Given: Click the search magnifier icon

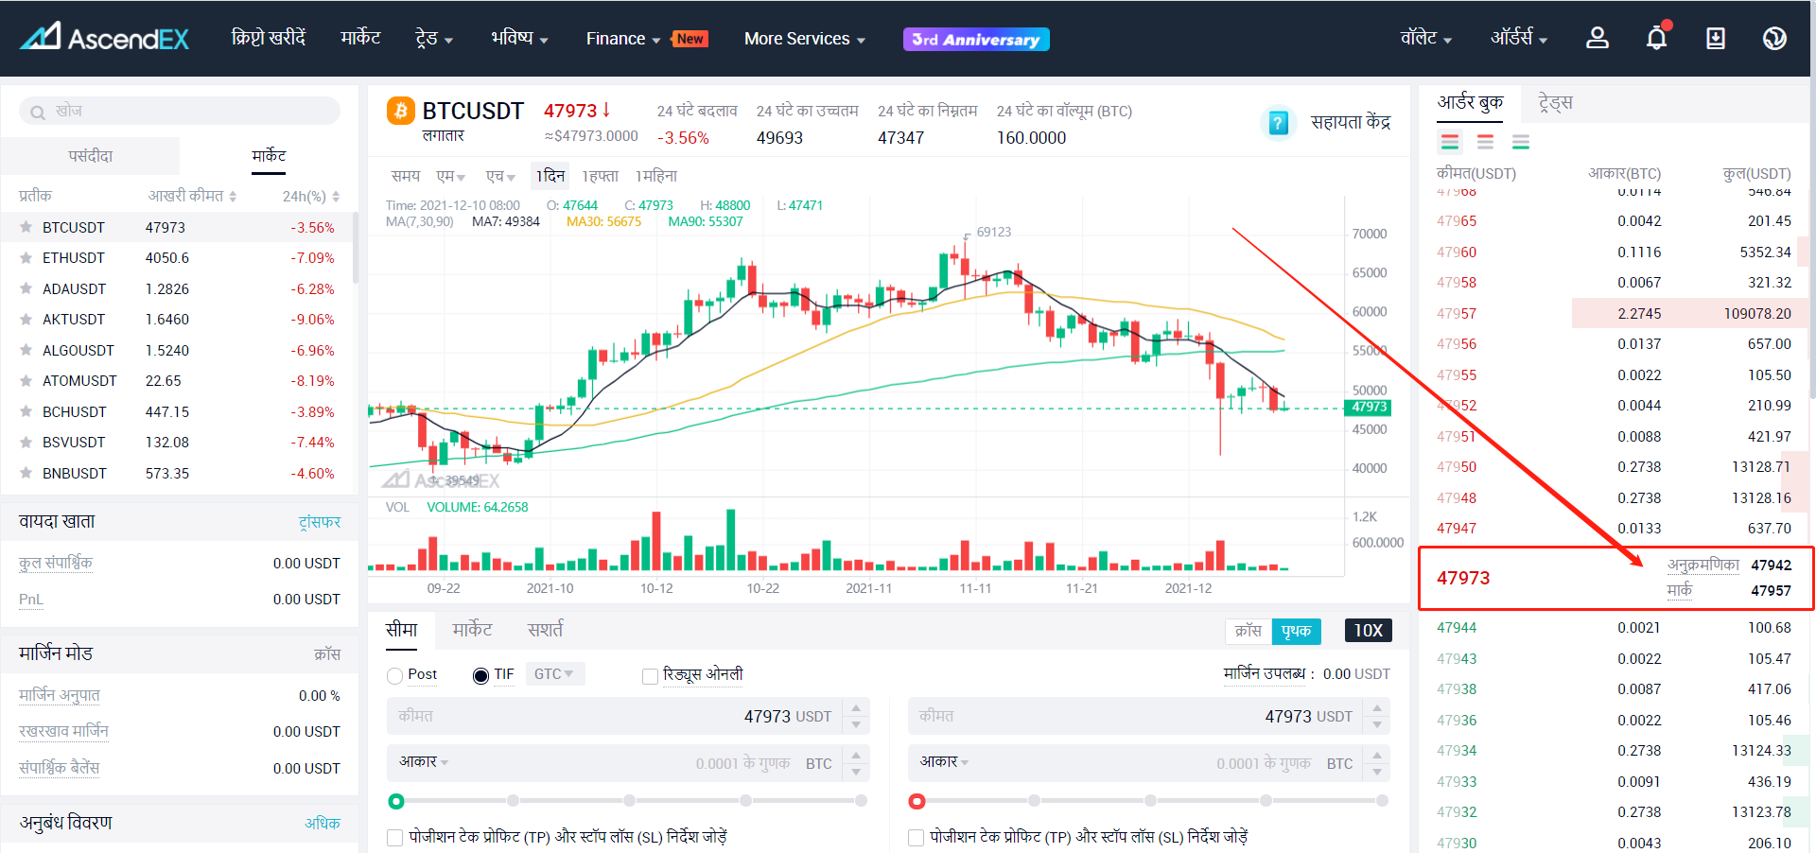Looking at the screenshot, I should [x=38, y=112].
